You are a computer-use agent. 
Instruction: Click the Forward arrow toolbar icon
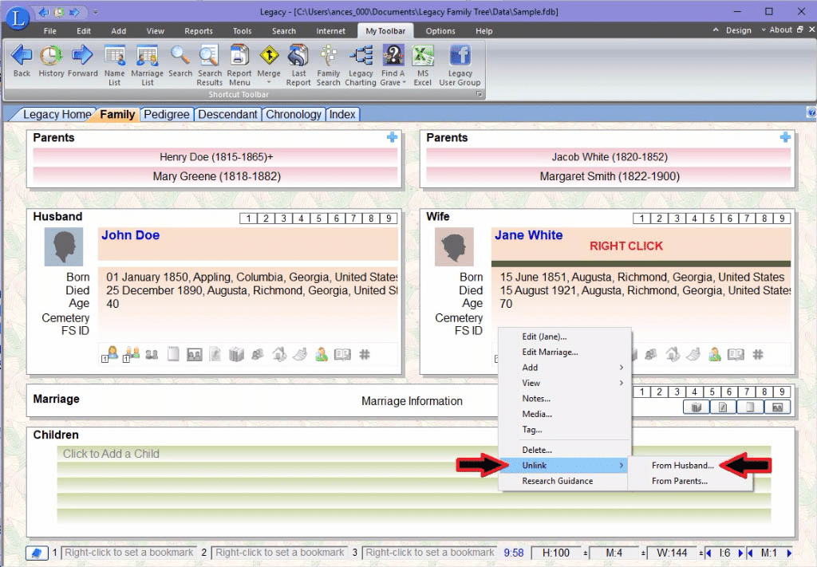82,55
